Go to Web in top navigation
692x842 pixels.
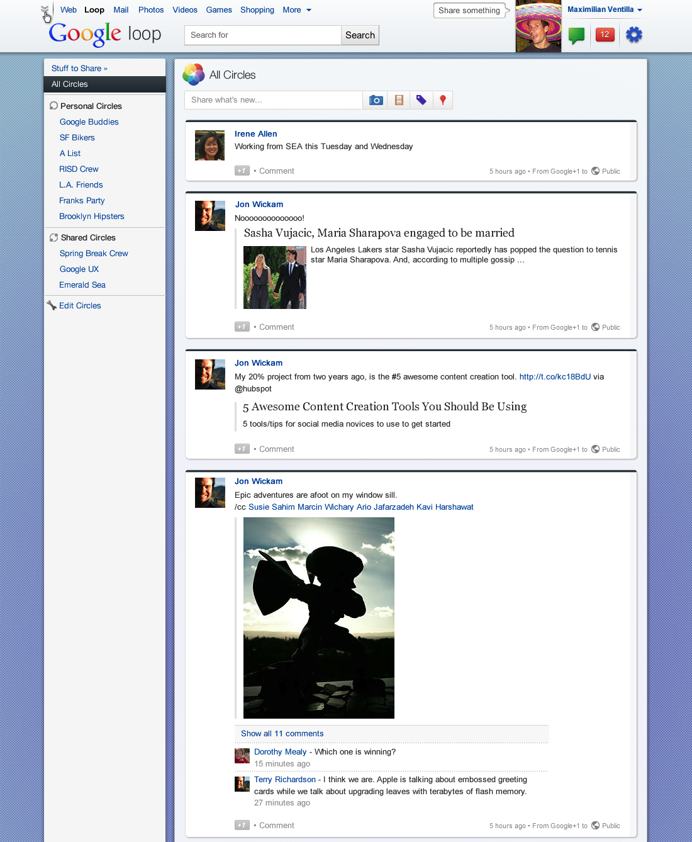pos(69,10)
